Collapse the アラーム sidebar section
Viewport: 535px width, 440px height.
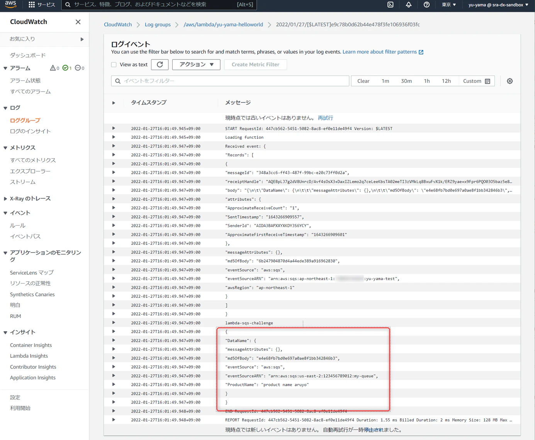point(5,68)
